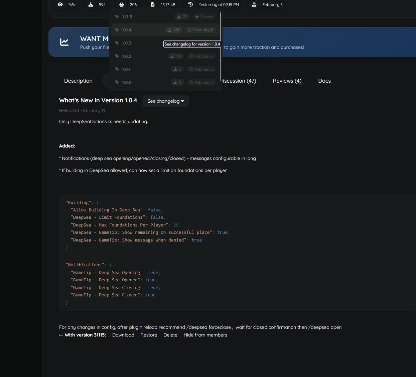416x377 pixels.
Task: Click the last updated history icon
Action: (190, 4)
